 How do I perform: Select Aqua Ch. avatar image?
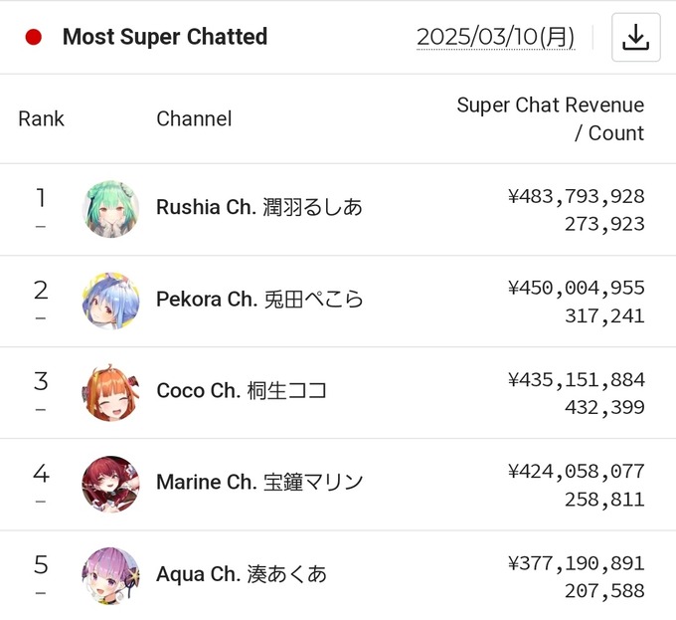pos(110,575)
